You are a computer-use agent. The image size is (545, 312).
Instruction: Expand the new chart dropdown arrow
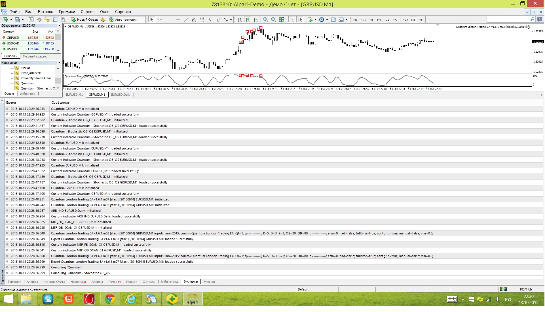11,20
